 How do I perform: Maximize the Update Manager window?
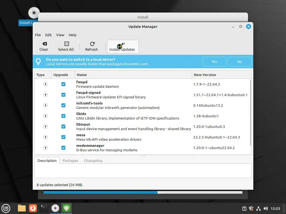(x=241, y=26)
